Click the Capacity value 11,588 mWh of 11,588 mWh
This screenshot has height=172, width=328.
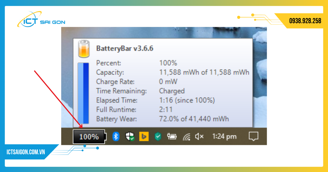pos(204,73)
